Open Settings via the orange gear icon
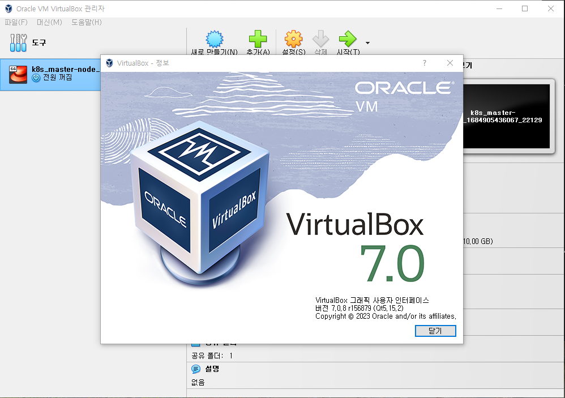 (294, 39)
